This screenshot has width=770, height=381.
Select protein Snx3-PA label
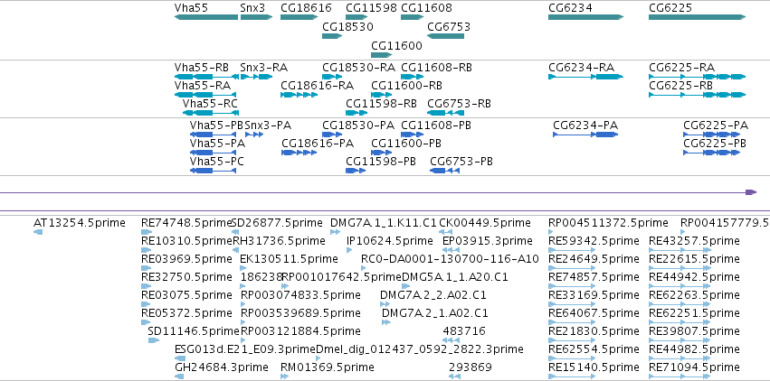point(268,125)
